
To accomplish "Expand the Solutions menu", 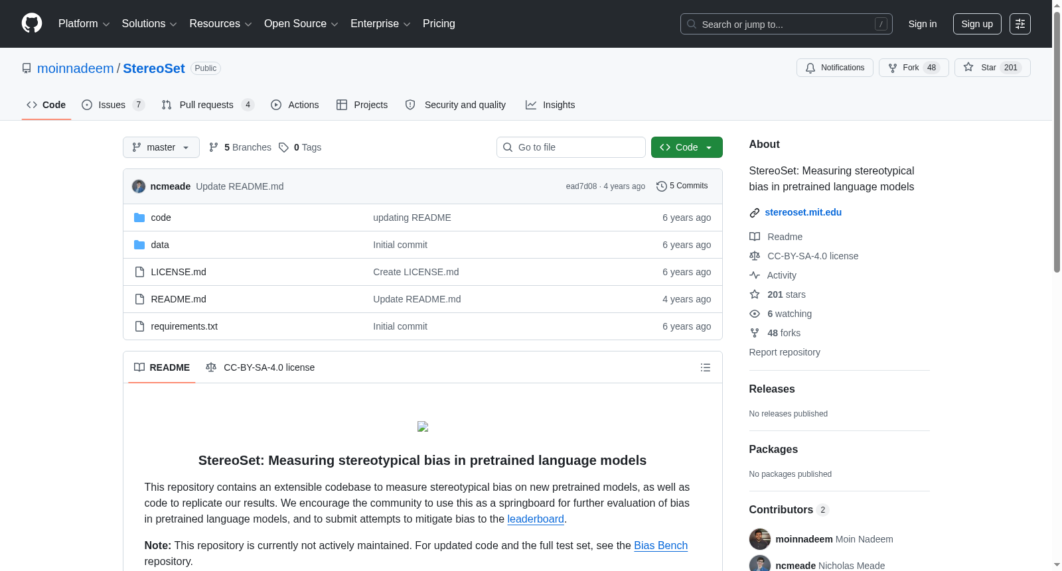I will (149, 24).
